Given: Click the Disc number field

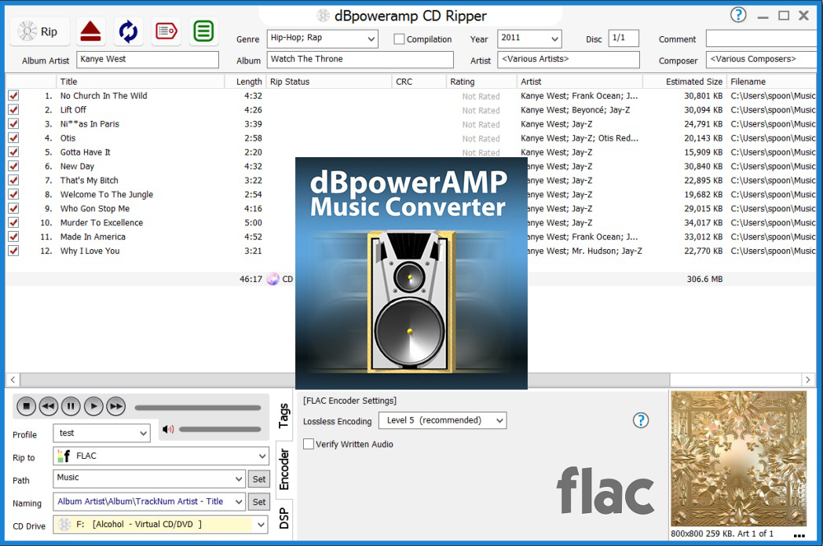Looking at the screenshot, I should (x=624, y=38).
